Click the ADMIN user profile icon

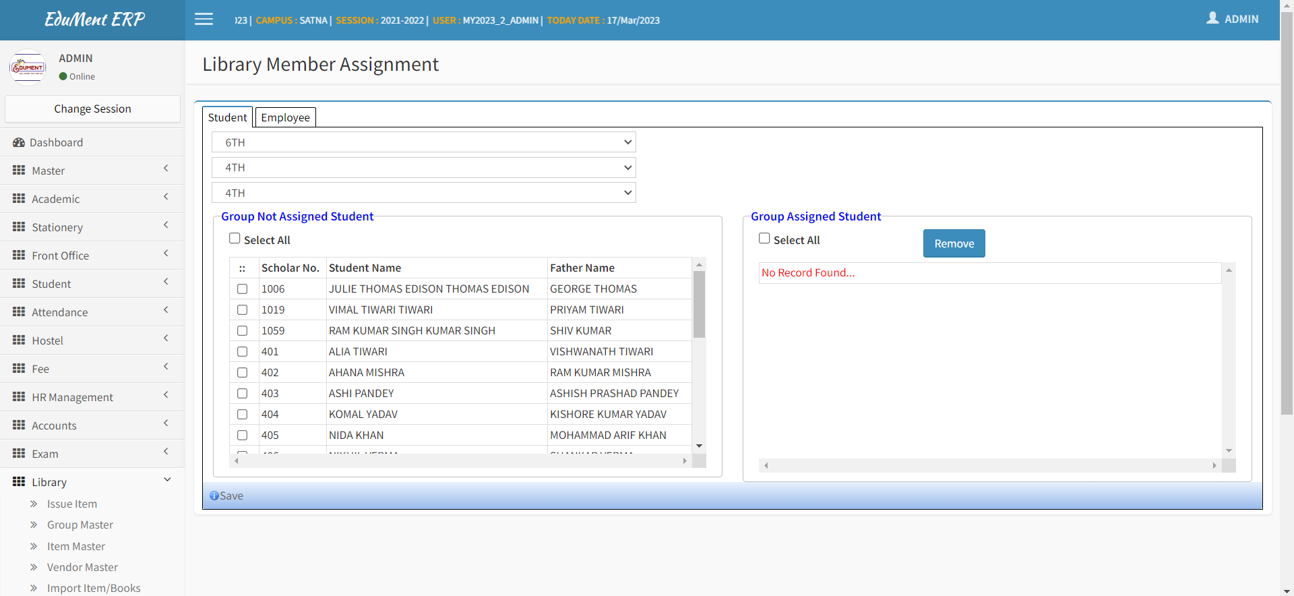(x=1212, y=19)
